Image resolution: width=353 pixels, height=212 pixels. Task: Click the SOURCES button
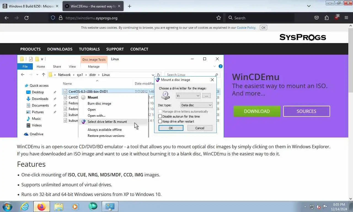point(306,111)
